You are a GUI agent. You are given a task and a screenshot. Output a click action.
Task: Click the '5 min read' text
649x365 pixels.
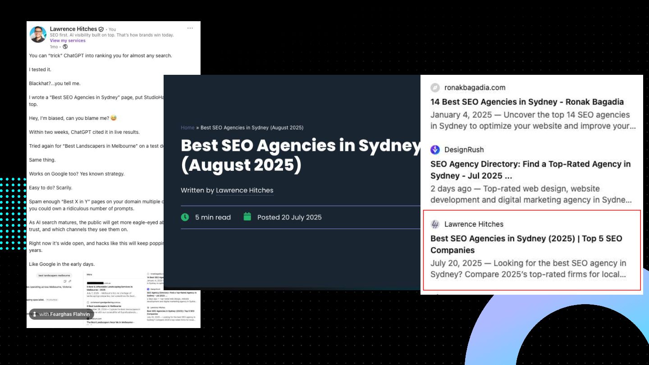(213, 217)
